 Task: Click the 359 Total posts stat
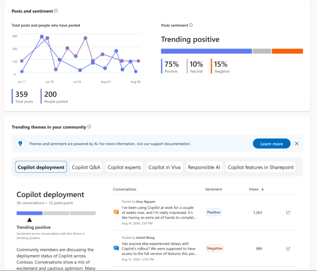[x=23, y=97]
